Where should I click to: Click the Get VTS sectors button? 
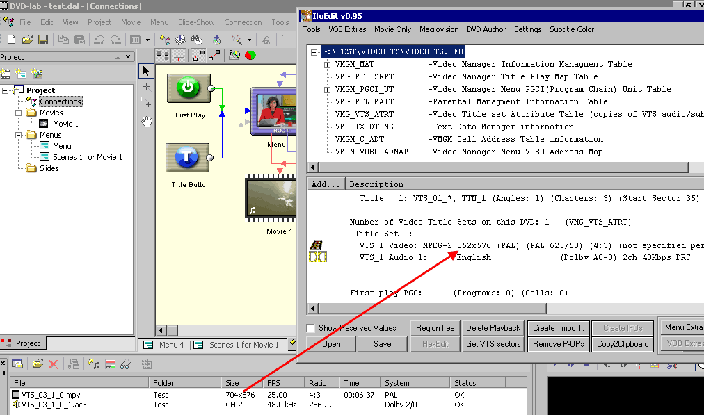pos(493,344)
